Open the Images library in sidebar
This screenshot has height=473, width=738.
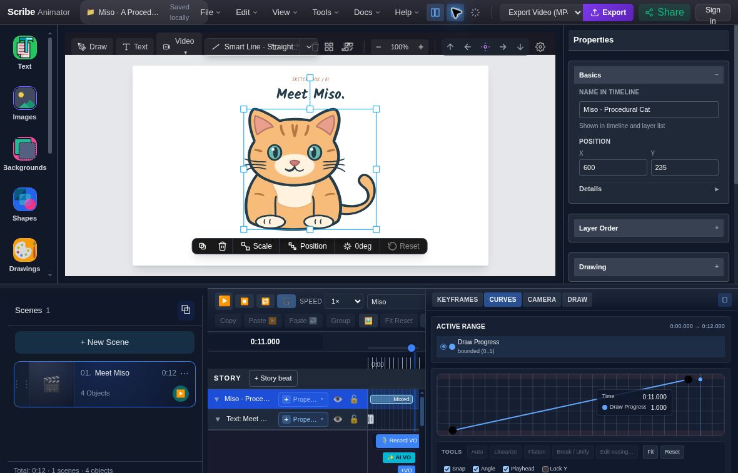[24, 98]
